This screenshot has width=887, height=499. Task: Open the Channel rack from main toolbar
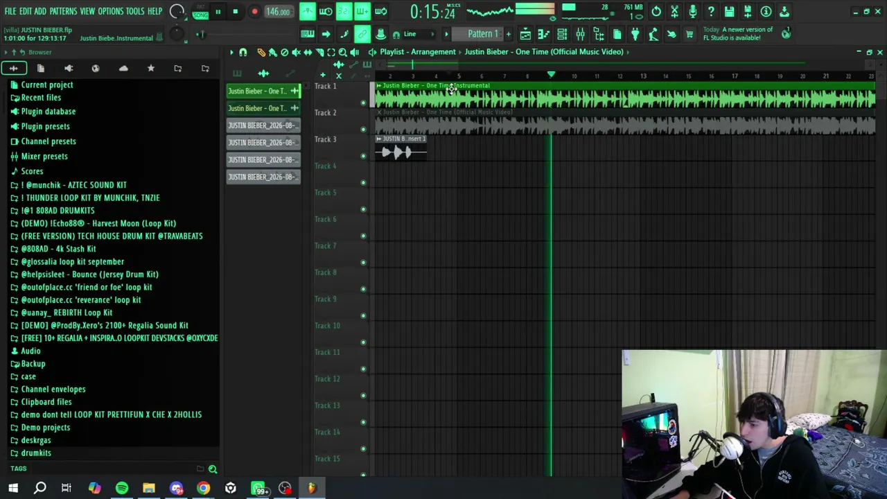562,34
